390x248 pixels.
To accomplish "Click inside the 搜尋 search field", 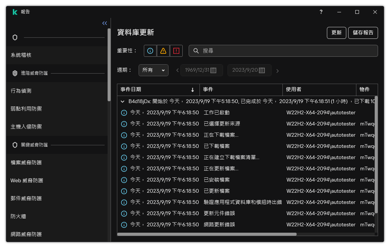I will pyautogui.click(x=283, y=50).
